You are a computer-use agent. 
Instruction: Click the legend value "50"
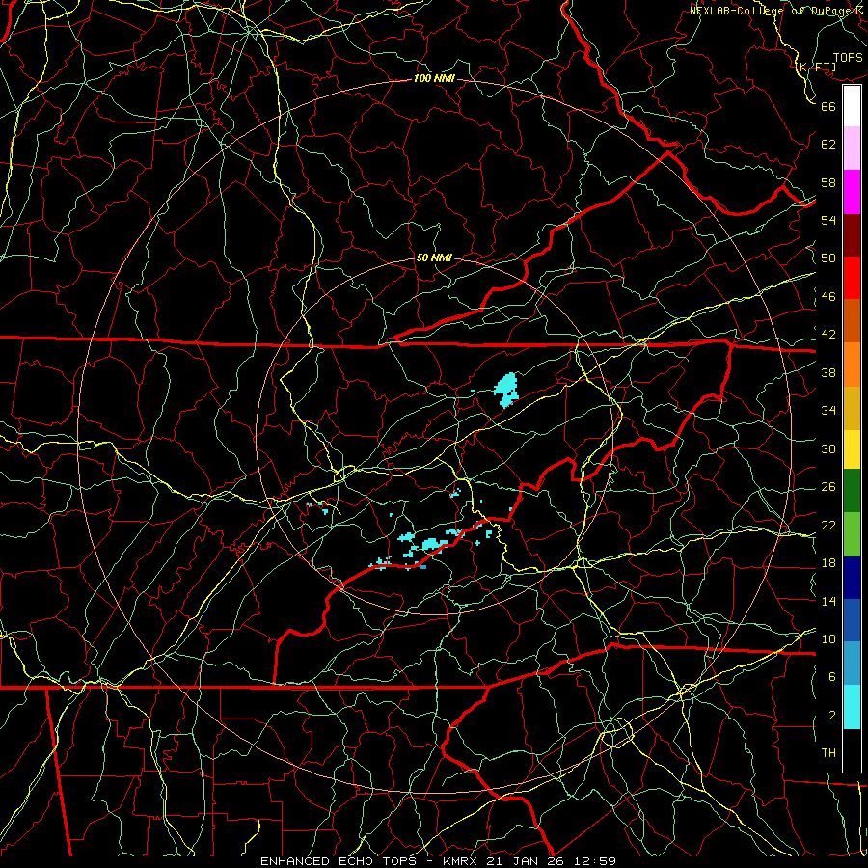coord(828,258)
